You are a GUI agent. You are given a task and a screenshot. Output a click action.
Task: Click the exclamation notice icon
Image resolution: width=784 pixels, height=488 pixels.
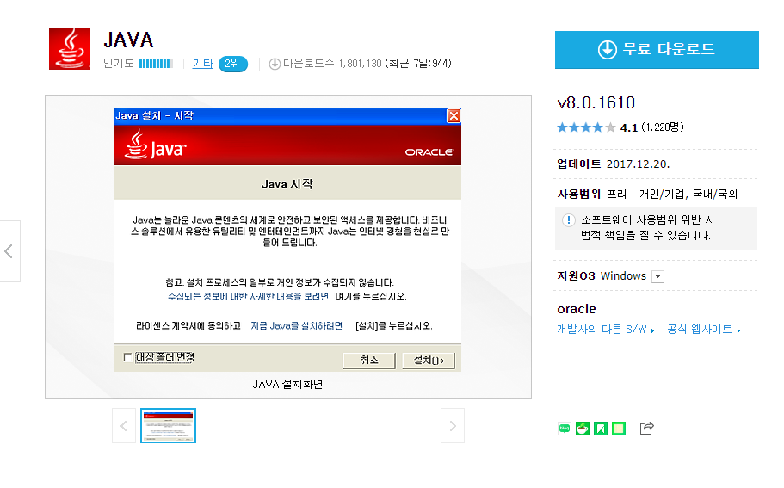point(569,220)
